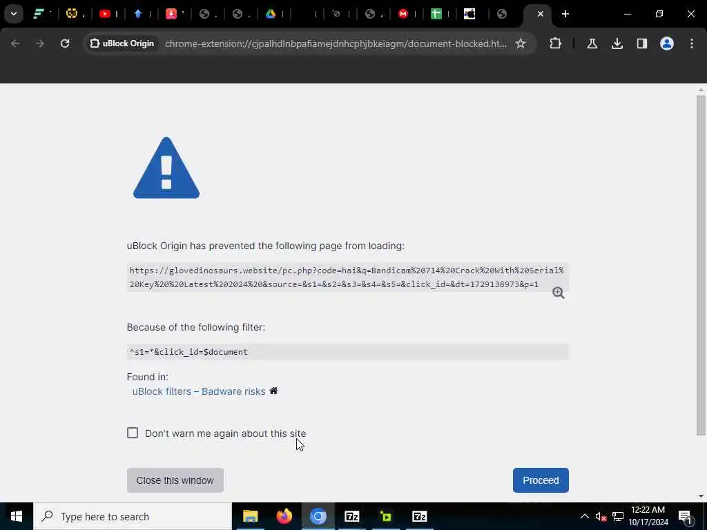This screenshot has height=530, width=707.
Task: Open the Chrome three-dot menu
Action: tap(692, 43)
